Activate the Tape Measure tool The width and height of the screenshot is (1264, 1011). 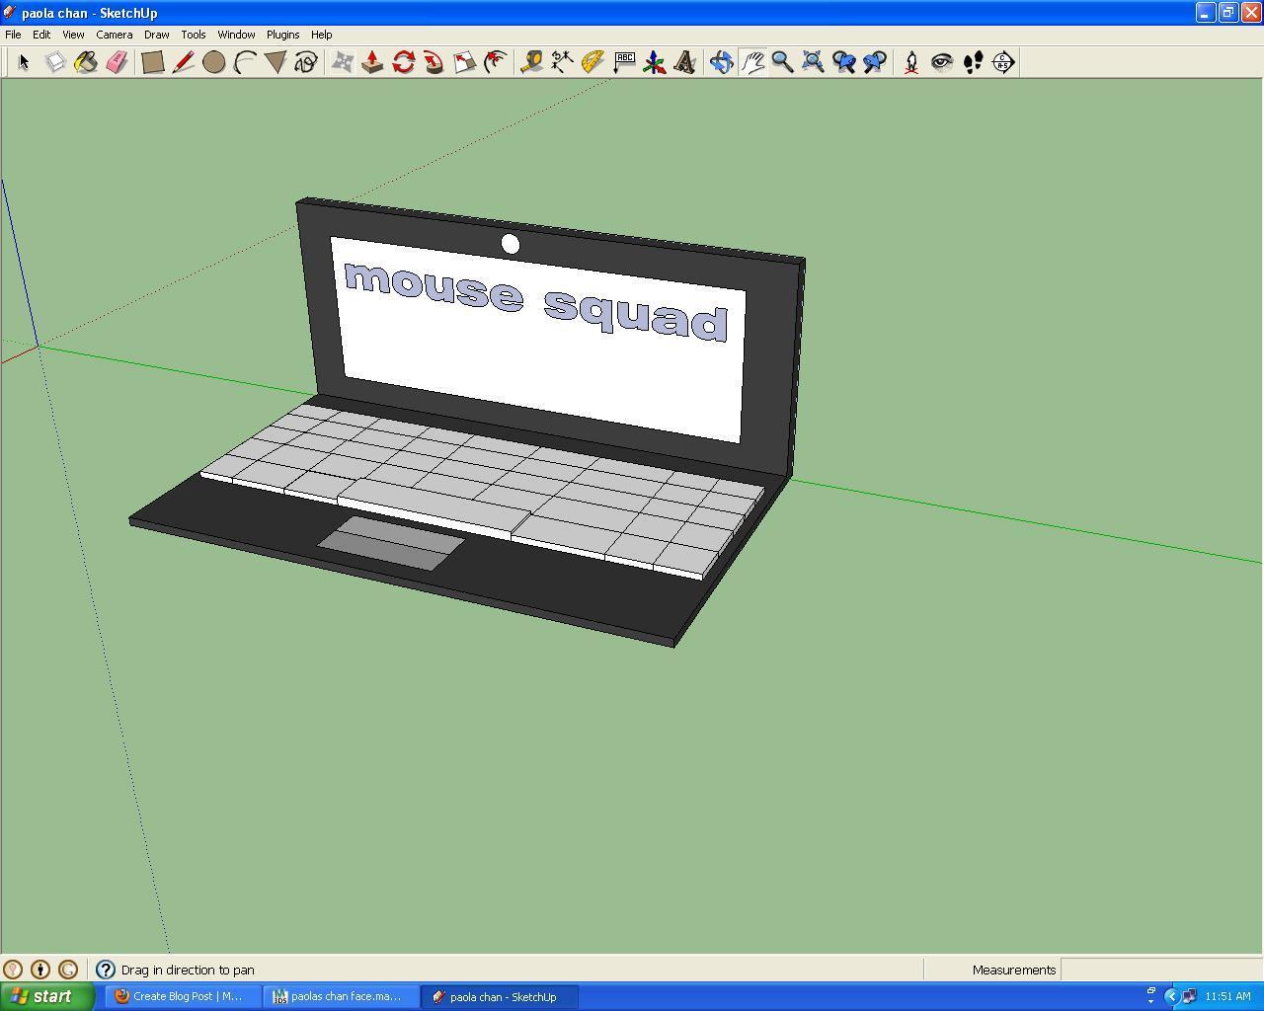pyautogui.click(x=531, y=62)
